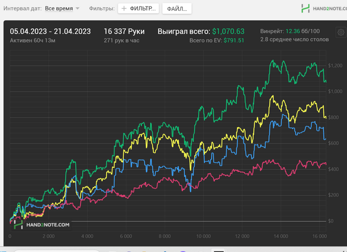Click the '6 000' x-axis label
The height and width of the screenshot is (252, 347).
pos(126,236)
